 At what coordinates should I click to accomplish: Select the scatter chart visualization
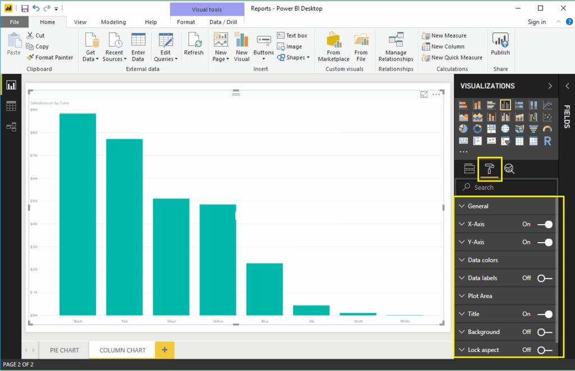tap(547, 117)
